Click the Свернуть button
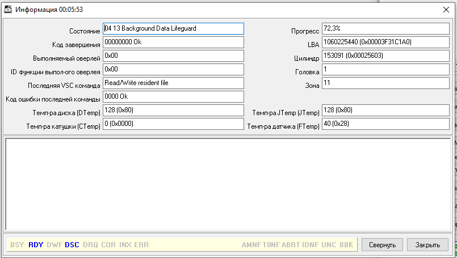The image size is (457, 258). point(382,245)
